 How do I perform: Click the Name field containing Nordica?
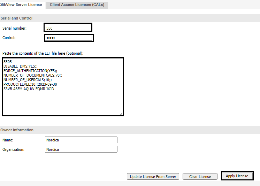click(x=81, y=140)
